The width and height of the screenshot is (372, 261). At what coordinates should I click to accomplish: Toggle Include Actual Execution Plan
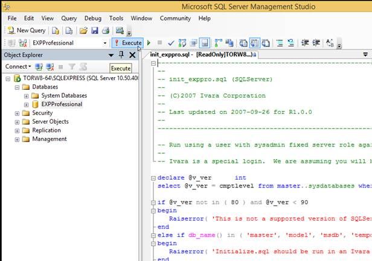click(x=218, y=43)
